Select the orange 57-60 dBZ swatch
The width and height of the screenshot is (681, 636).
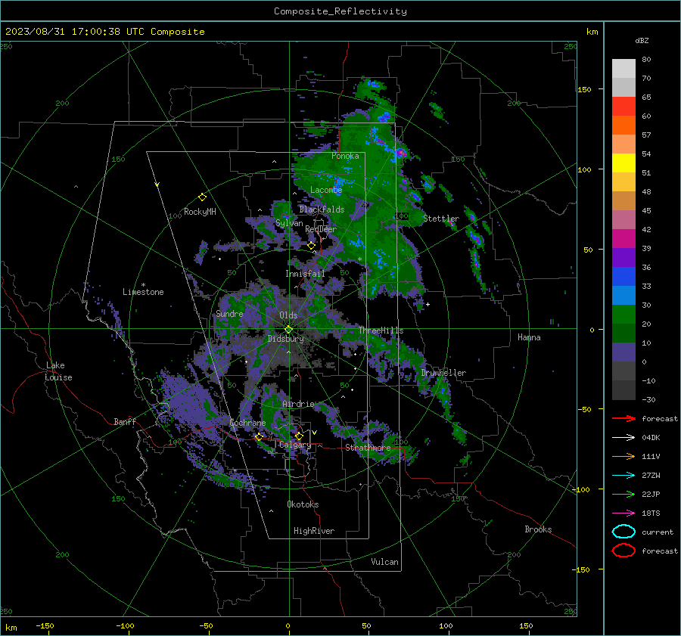(x=623, y=126)
